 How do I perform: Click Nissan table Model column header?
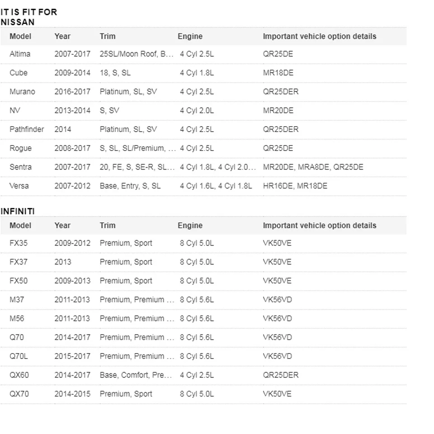click(20, 36)
